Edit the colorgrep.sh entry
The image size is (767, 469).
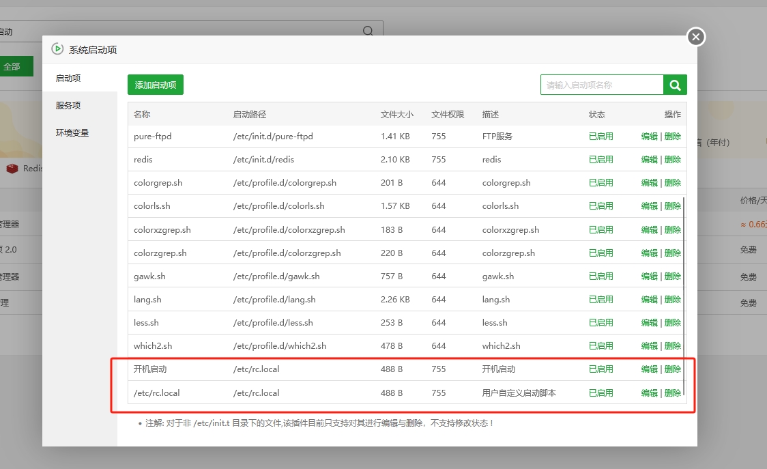[x=649, y=183]
